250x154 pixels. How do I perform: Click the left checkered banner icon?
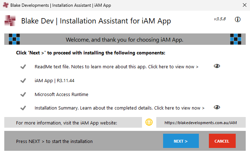coord(14,39)
